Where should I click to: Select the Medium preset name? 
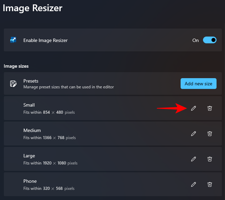(x=32, y=130)
